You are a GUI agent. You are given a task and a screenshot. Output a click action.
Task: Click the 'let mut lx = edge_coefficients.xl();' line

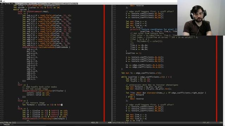tap(141, 73)
